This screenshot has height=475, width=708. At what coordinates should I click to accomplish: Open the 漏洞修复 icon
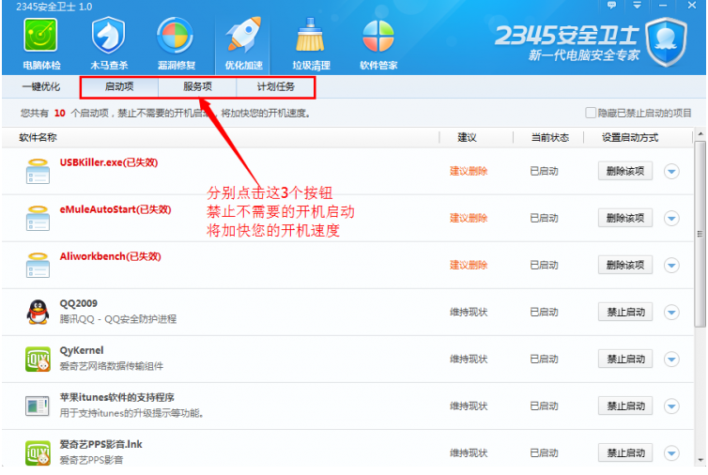[x=176, y=36]
